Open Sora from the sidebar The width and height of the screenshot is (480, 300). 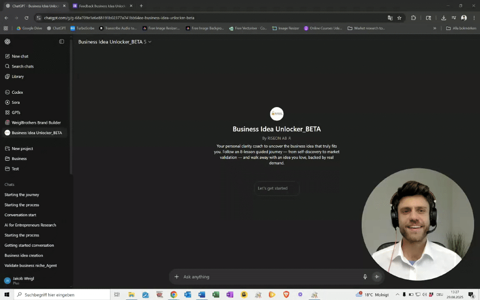(15, 102)
